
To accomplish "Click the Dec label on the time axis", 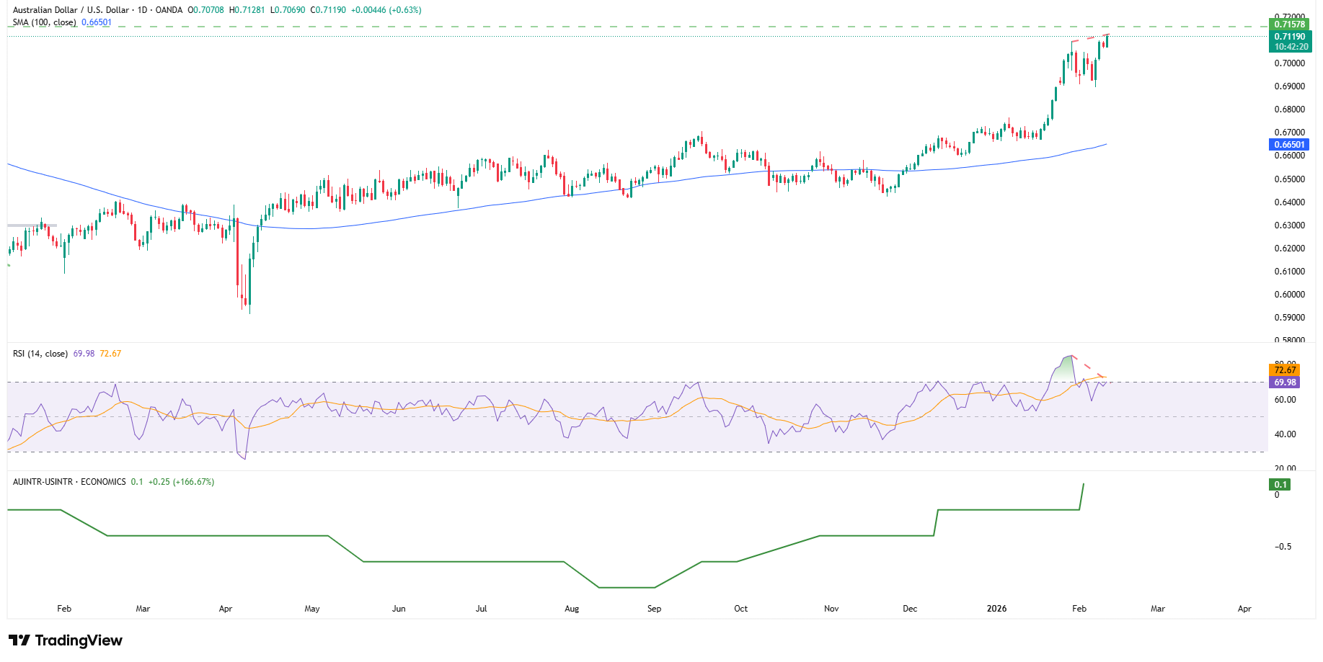I will 909,609.
